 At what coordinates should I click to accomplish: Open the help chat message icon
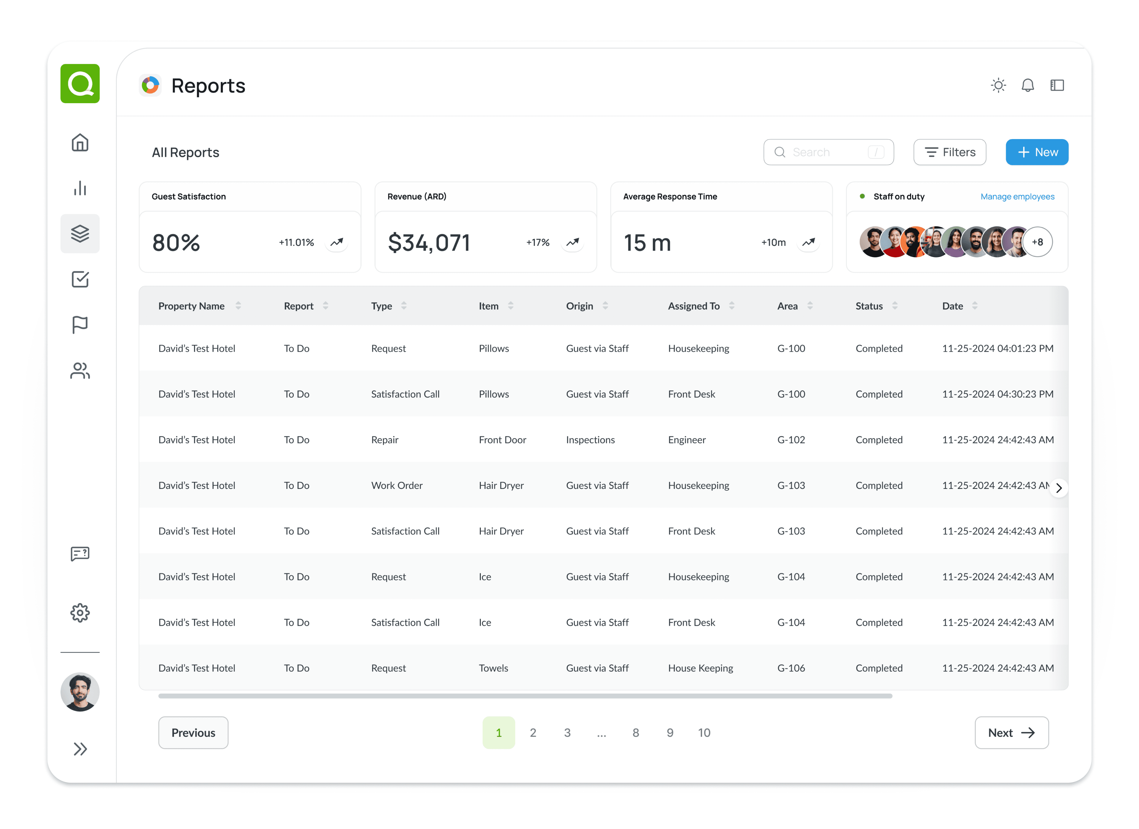[x=80, y=554]
